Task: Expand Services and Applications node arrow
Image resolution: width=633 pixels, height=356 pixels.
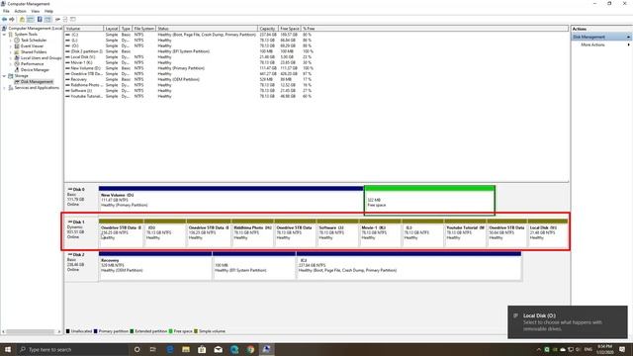Action: 4,88
